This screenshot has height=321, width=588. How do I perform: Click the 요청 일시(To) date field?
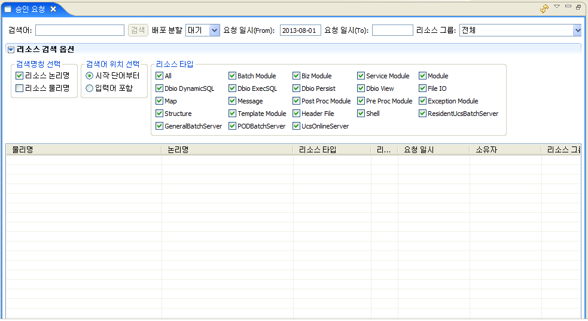point(392,30)
